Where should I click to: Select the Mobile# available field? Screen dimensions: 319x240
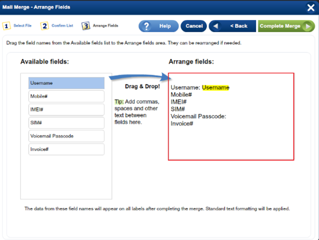pyautogui.click(x=66, y=96)
